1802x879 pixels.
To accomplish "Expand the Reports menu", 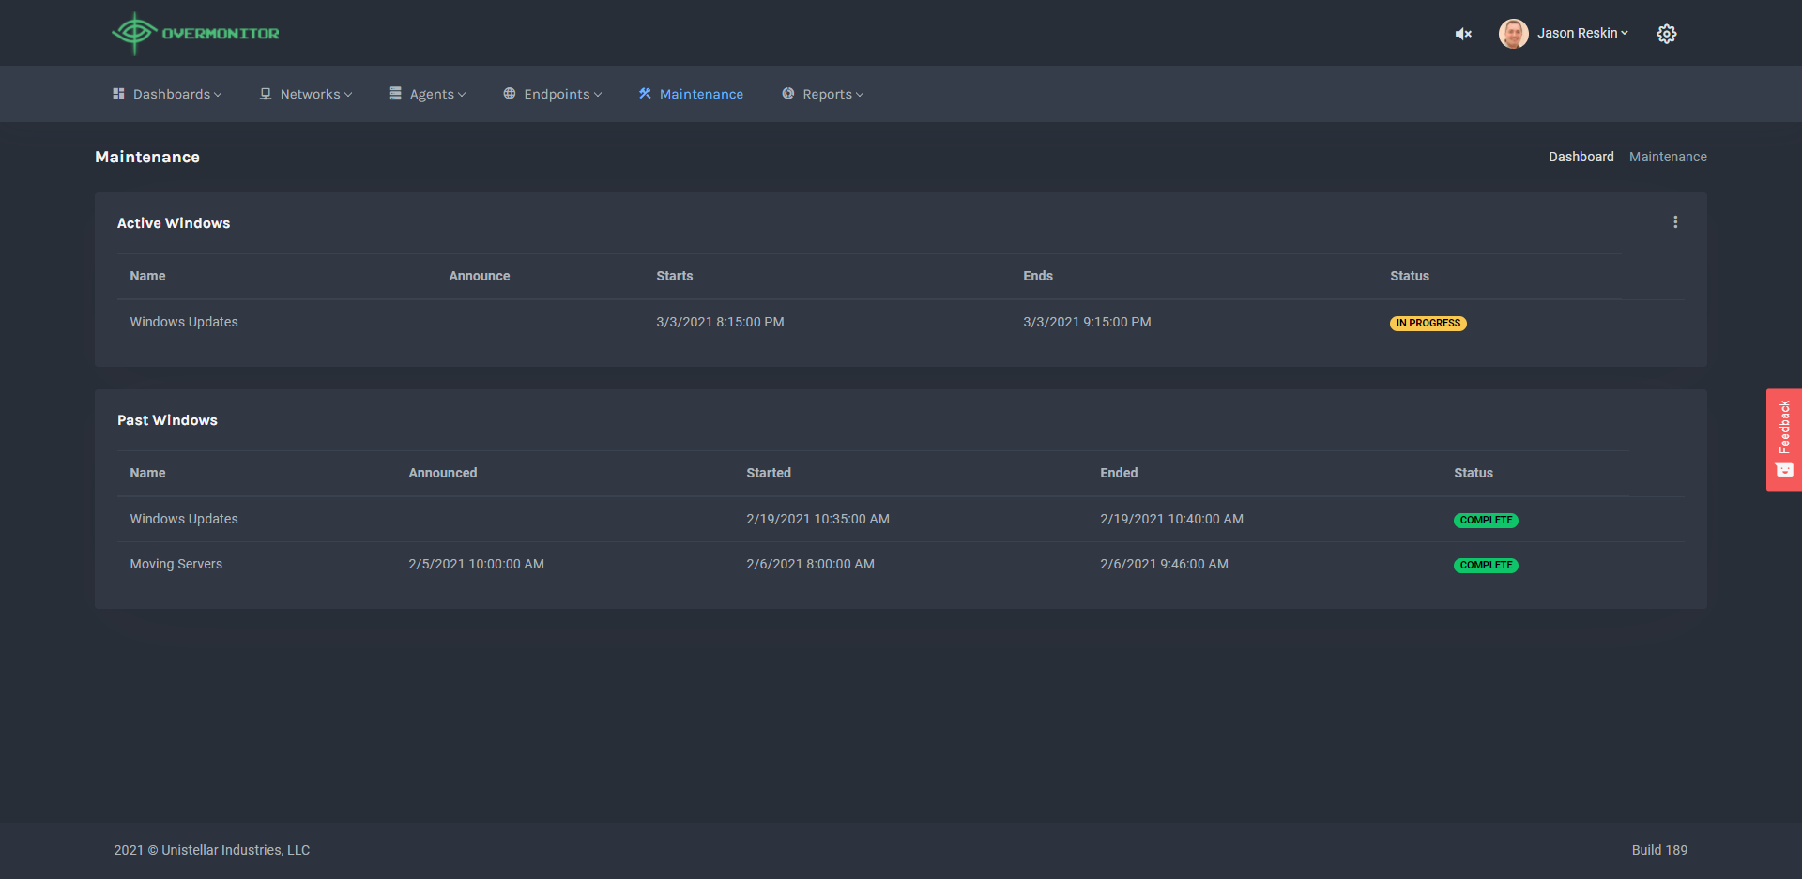I will tap(833, 94).
